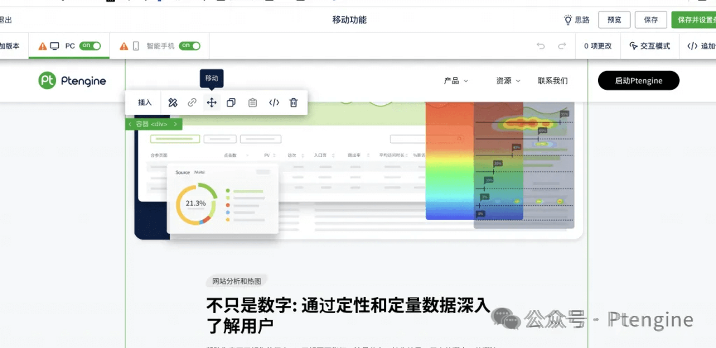Expand the 产品 dropdown menu
716x348 pixels.
pyautogui.click(x=456, y=81)
